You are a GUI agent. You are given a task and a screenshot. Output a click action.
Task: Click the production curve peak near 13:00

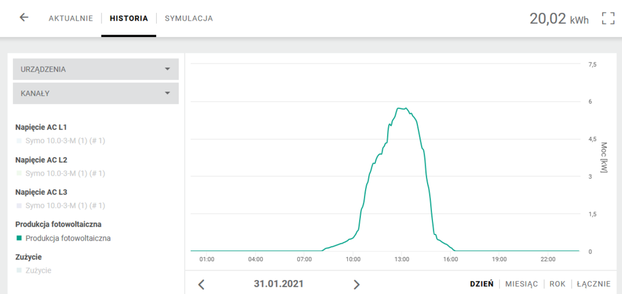pyautogui.click(x=401, y=109)
